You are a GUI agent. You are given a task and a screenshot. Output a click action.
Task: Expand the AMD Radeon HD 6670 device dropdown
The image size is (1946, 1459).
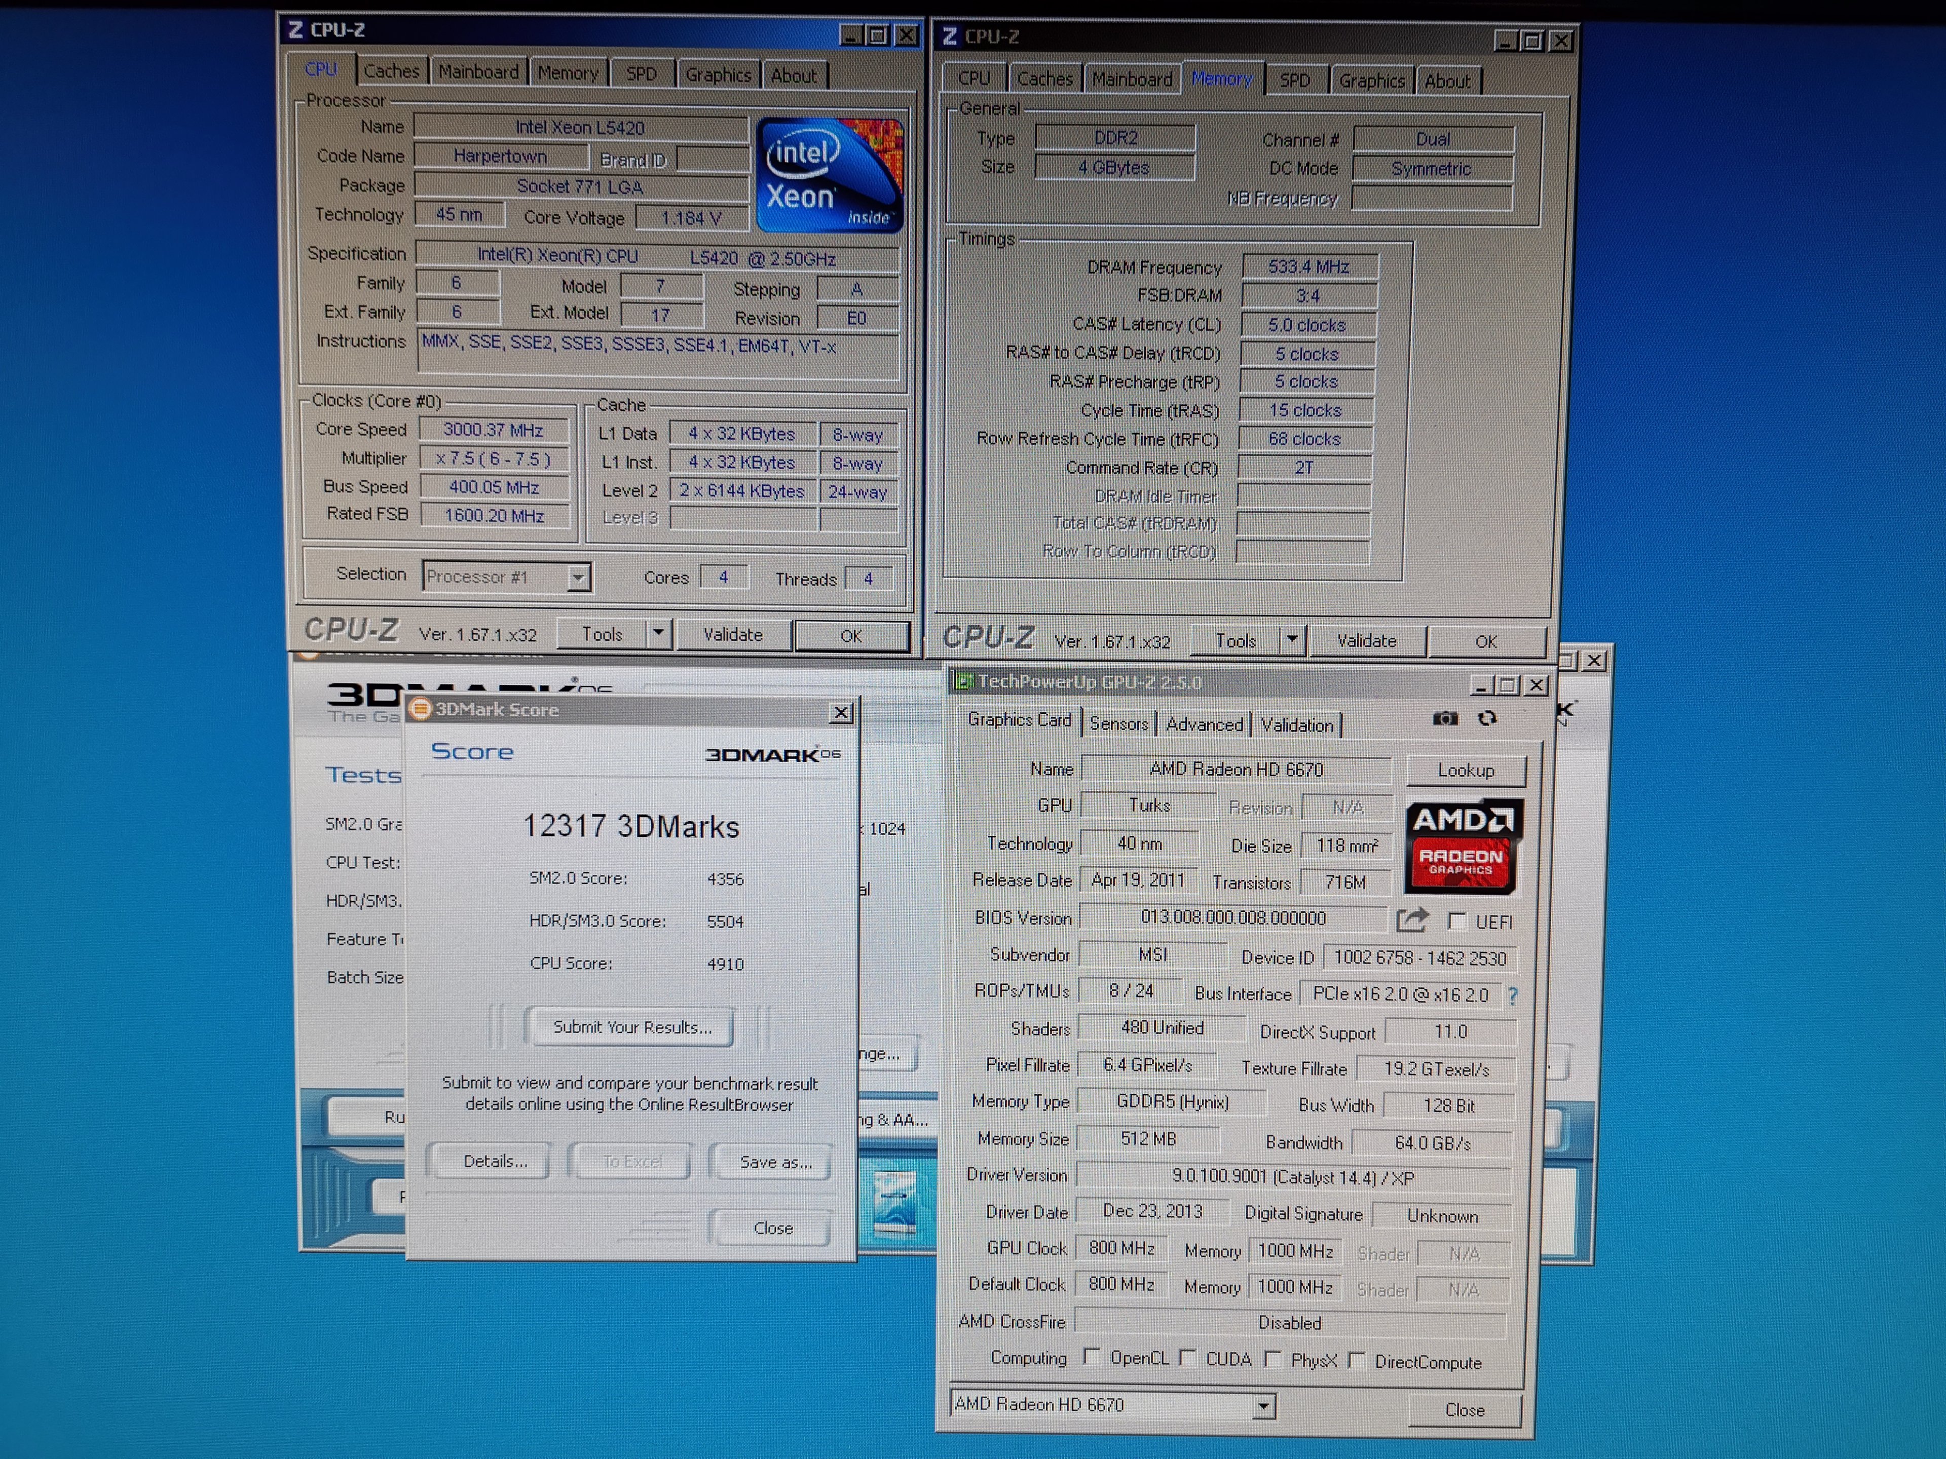click(x=1263, y=1405)
